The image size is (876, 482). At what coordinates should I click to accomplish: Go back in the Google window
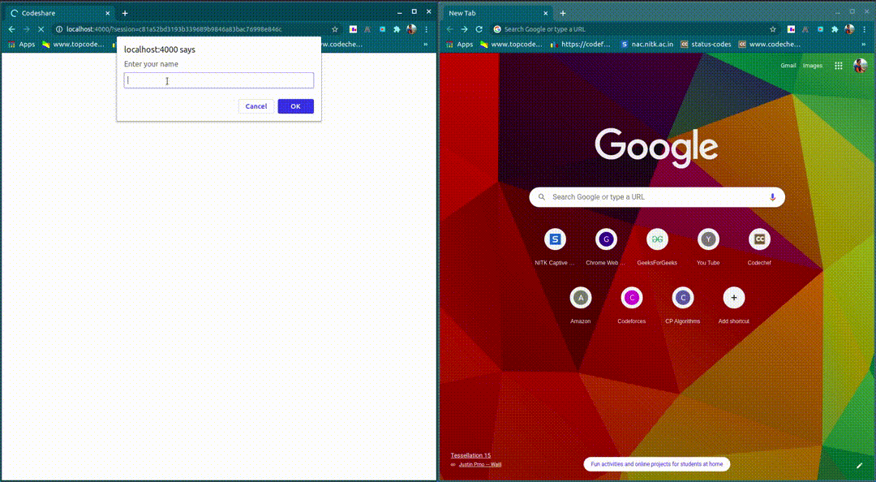449,29
